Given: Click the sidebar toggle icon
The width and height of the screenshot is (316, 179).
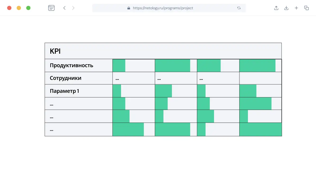Looking at the screenshot, I should pyautogui.click(x=51, y=8).
